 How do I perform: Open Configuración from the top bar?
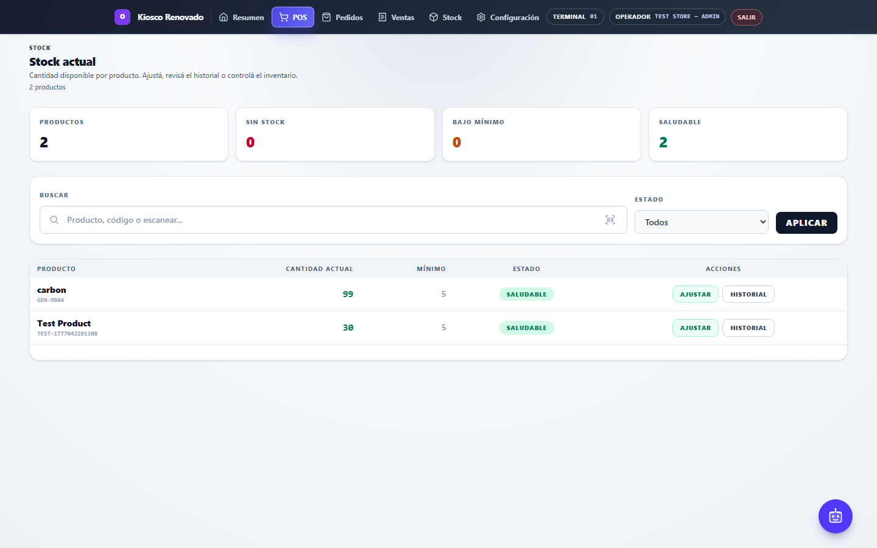coord(508,17)
